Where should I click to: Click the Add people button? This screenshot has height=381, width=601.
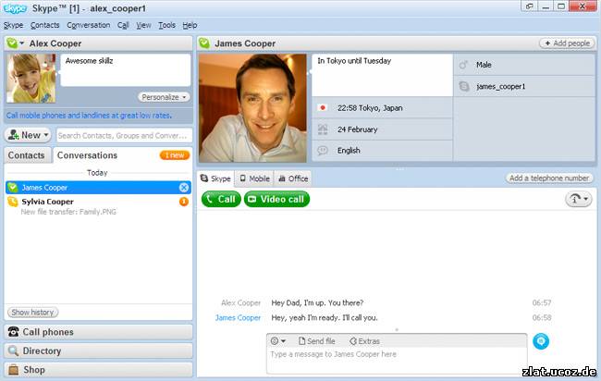(567, 43)
